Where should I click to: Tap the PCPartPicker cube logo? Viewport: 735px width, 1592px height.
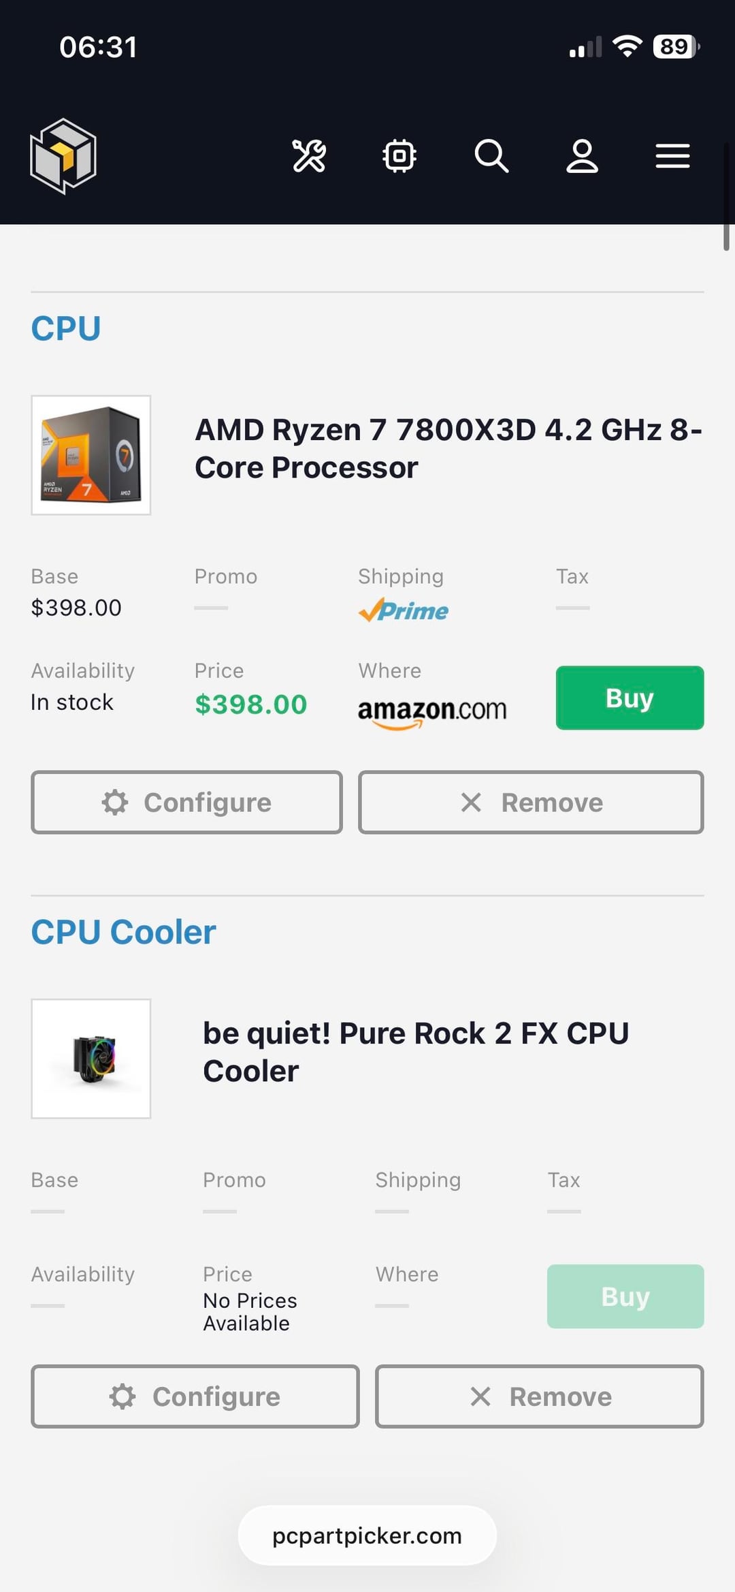63,156
